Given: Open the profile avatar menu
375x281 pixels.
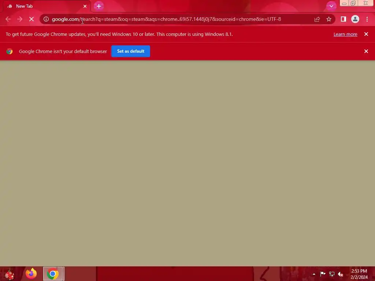Looking at the screenshot, I should pos(355,19).
